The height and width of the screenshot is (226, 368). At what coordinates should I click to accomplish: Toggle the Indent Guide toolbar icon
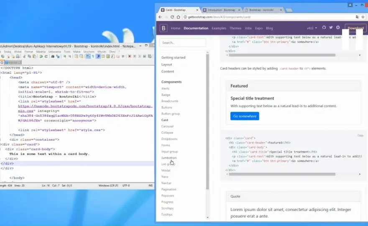[x=98, y=56]
